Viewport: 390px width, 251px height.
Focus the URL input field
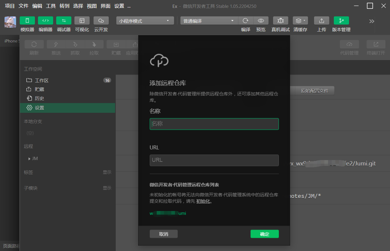[214, 160]
